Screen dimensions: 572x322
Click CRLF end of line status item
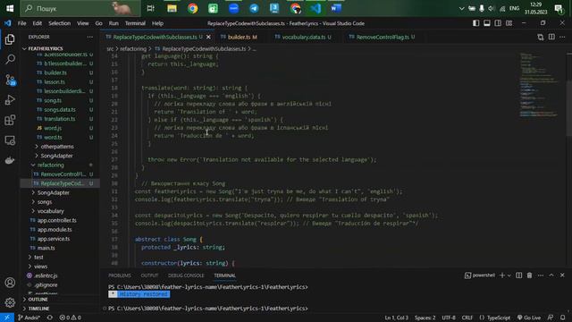pyautogui.click(x=467, y=318)
